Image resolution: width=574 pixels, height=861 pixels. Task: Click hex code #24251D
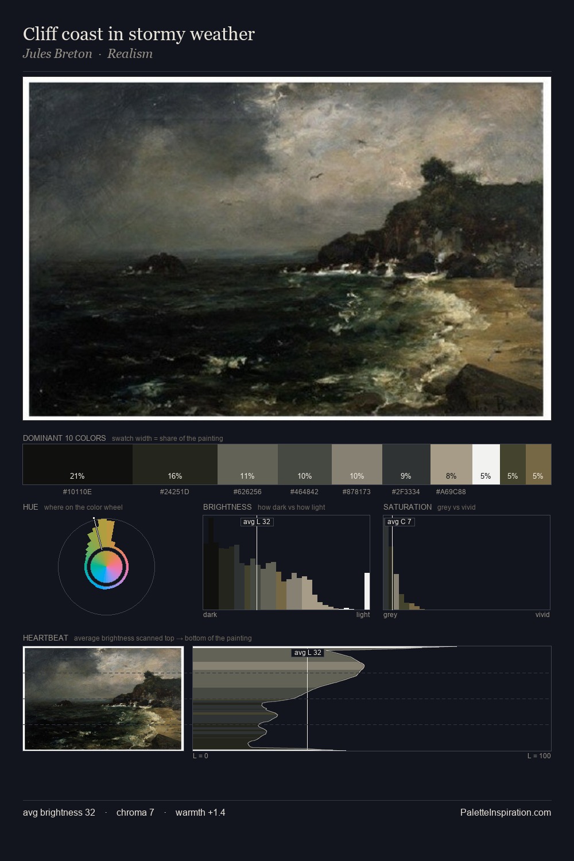[175, 492]
